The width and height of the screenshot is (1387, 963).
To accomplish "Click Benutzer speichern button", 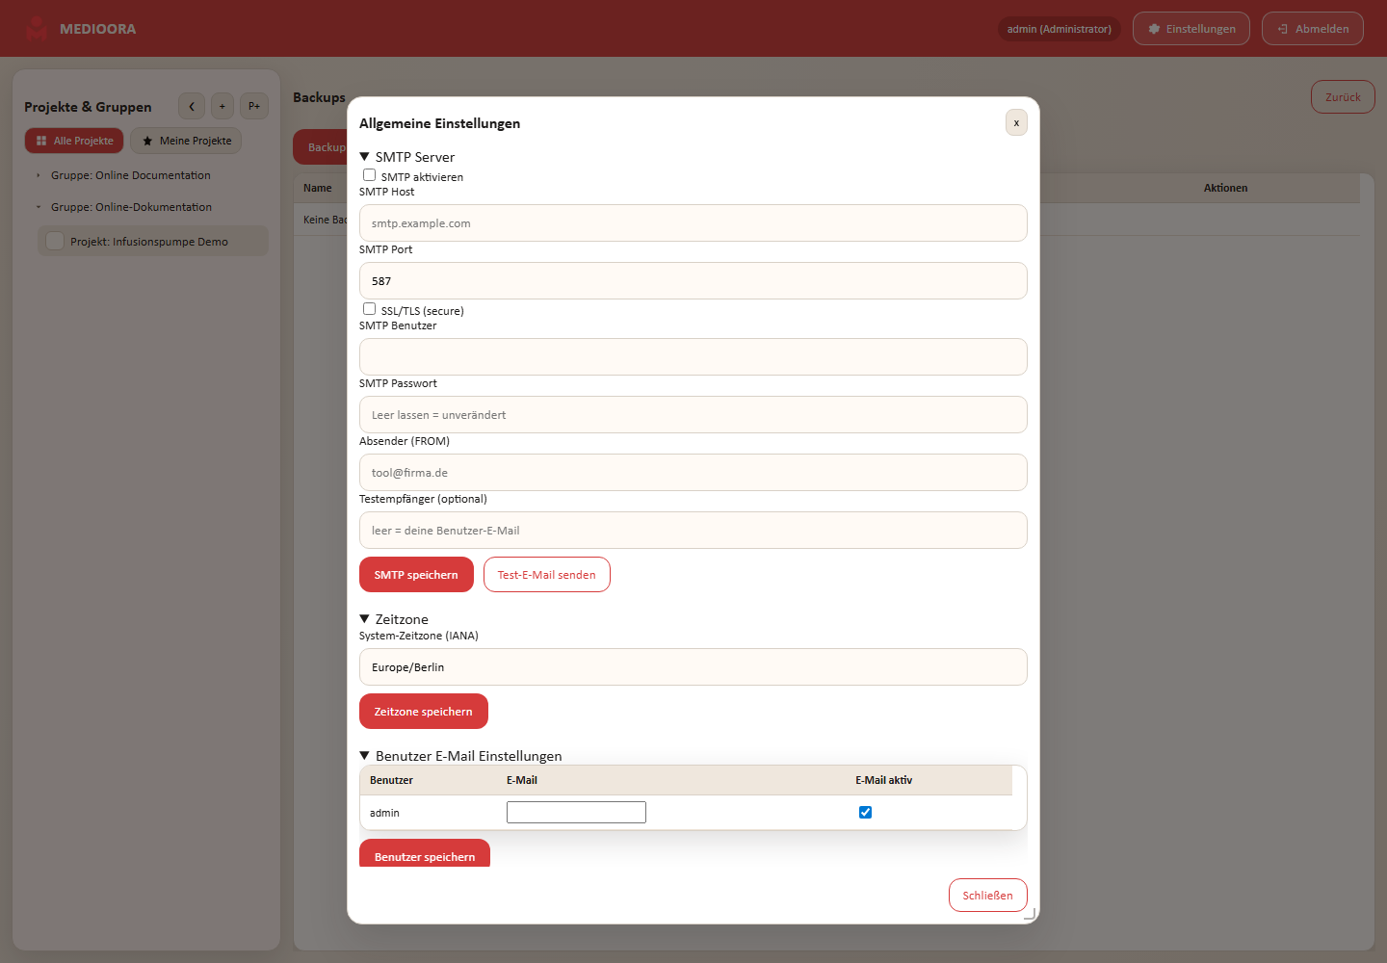I will [425, 853].
